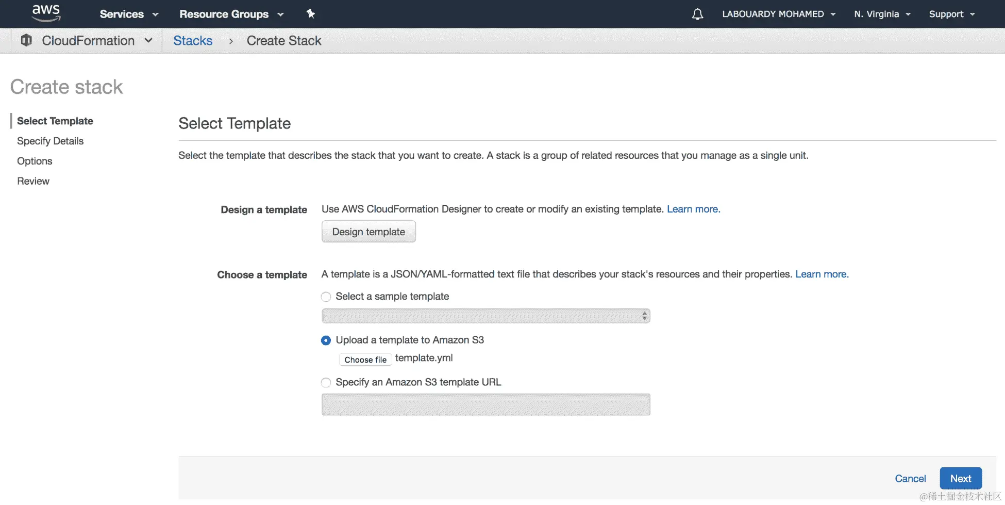The height and width of the screenshot is (505, 1005).
Task: Open Learn more link for Designer
Action: 693,209
